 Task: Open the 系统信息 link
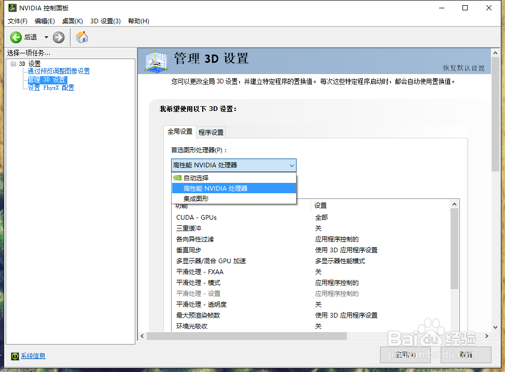(33, 356)
